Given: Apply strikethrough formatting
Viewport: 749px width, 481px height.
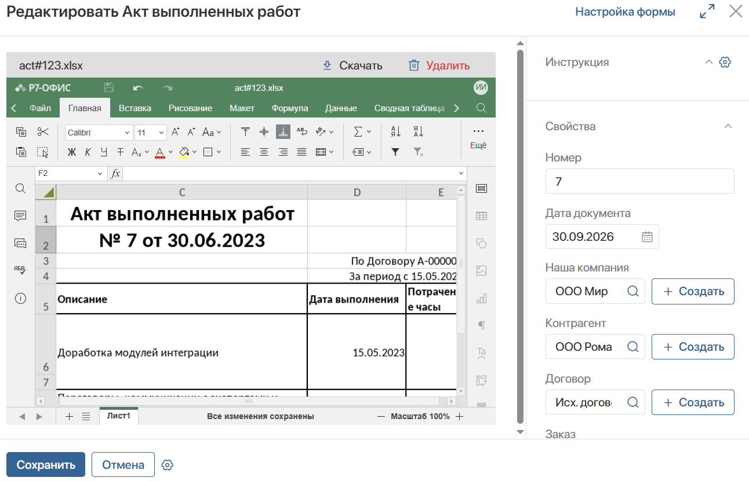Looking at the screenshot, I should 120,152.
